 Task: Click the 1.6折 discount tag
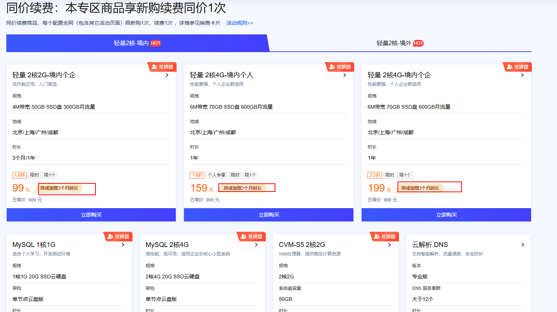click(x=20, y=175)
